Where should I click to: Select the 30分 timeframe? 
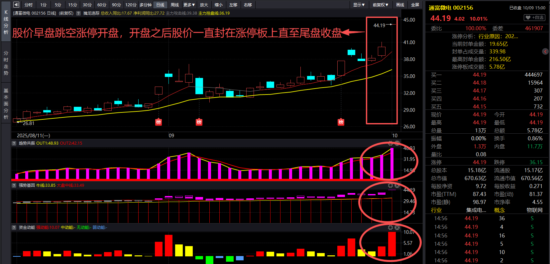click(87, 5)
